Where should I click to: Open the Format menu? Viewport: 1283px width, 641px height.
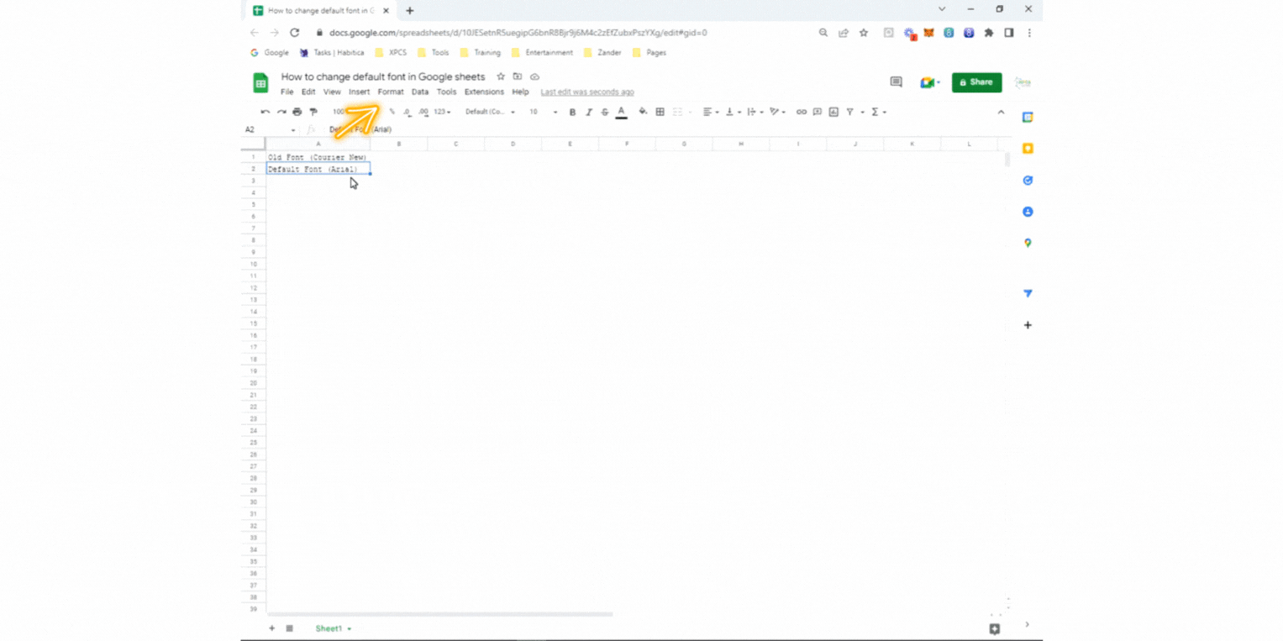coord(390,92)
